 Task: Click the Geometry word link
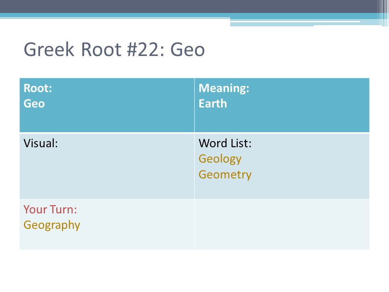pos(225,174)
